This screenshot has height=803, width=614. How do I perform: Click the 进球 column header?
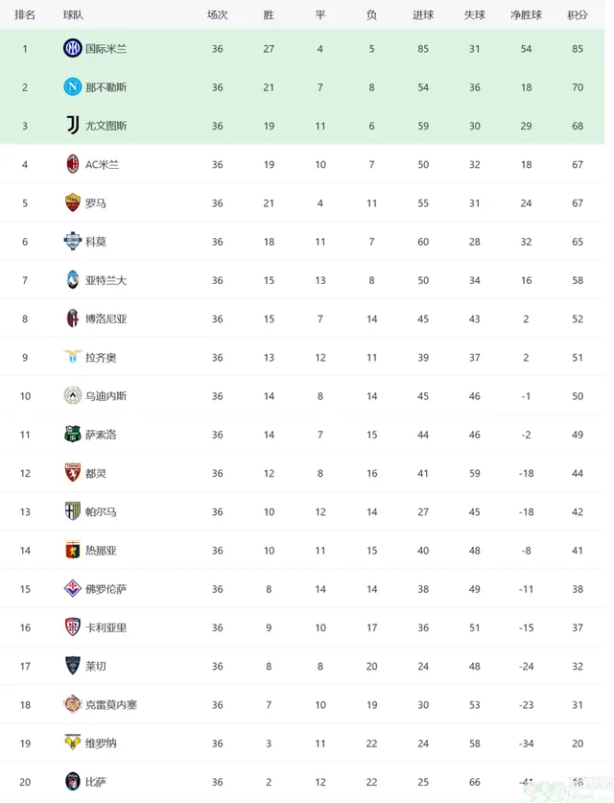pos(423,14)
